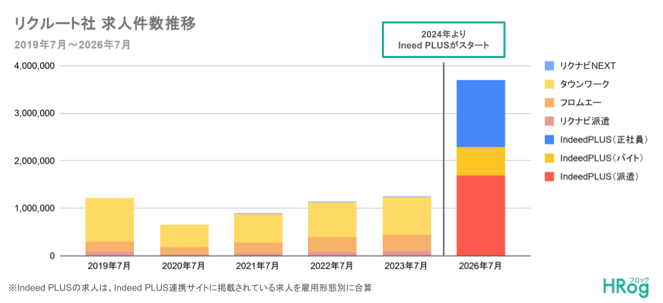Click the 2021年7月 x-axis label
The width and height of the screenshot is (663, 303).
point(258,266)
